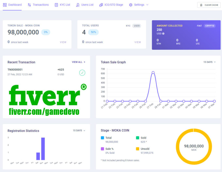Click the KYC List document icon
The width and height of the screenshot is (222, 172).
point(56,5)
